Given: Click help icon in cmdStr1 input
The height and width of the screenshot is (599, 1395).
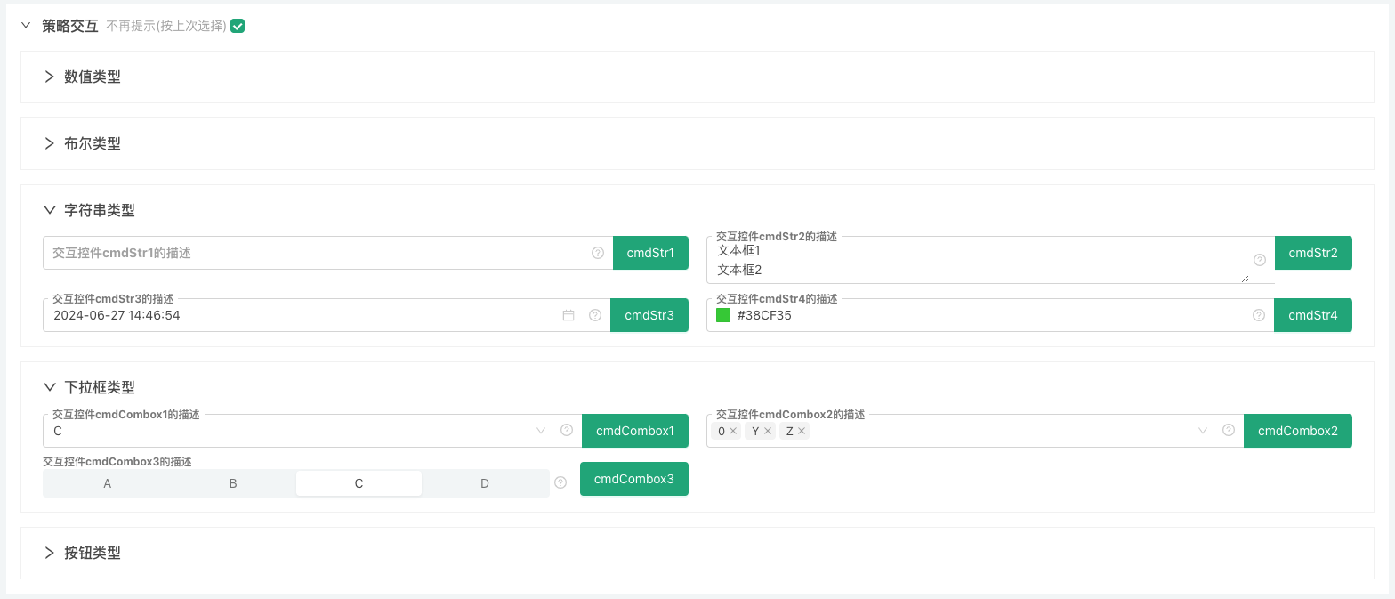Looking at the screenshot, I should pos(598,253).
